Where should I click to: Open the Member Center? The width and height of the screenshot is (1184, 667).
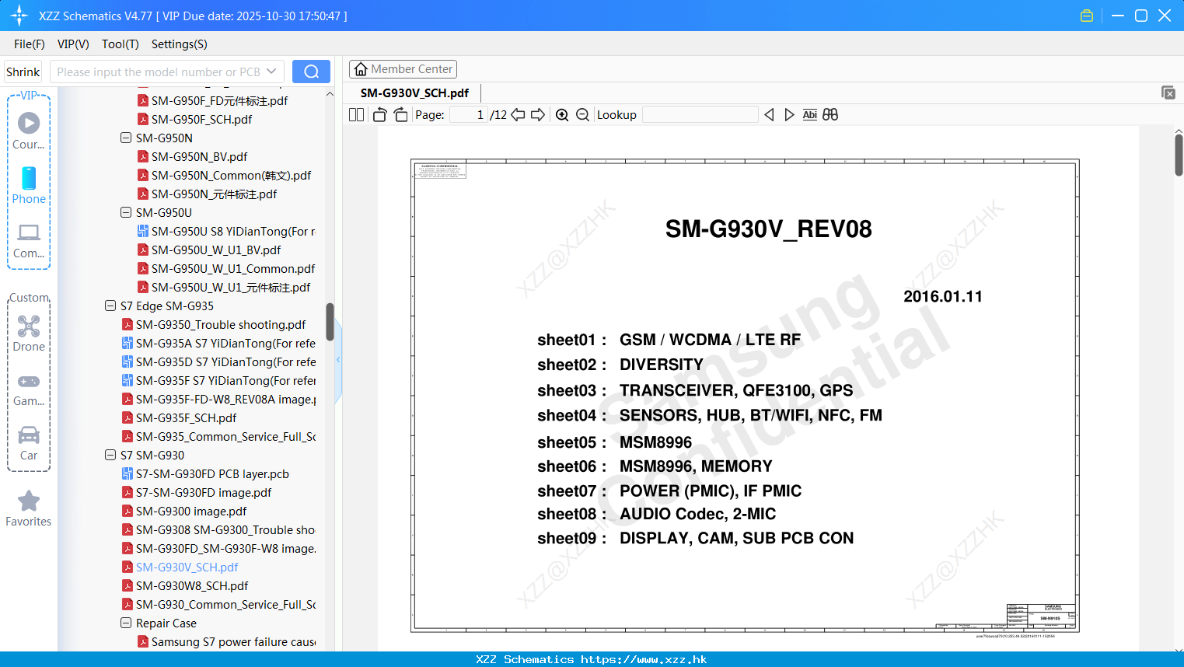(403, 69)
